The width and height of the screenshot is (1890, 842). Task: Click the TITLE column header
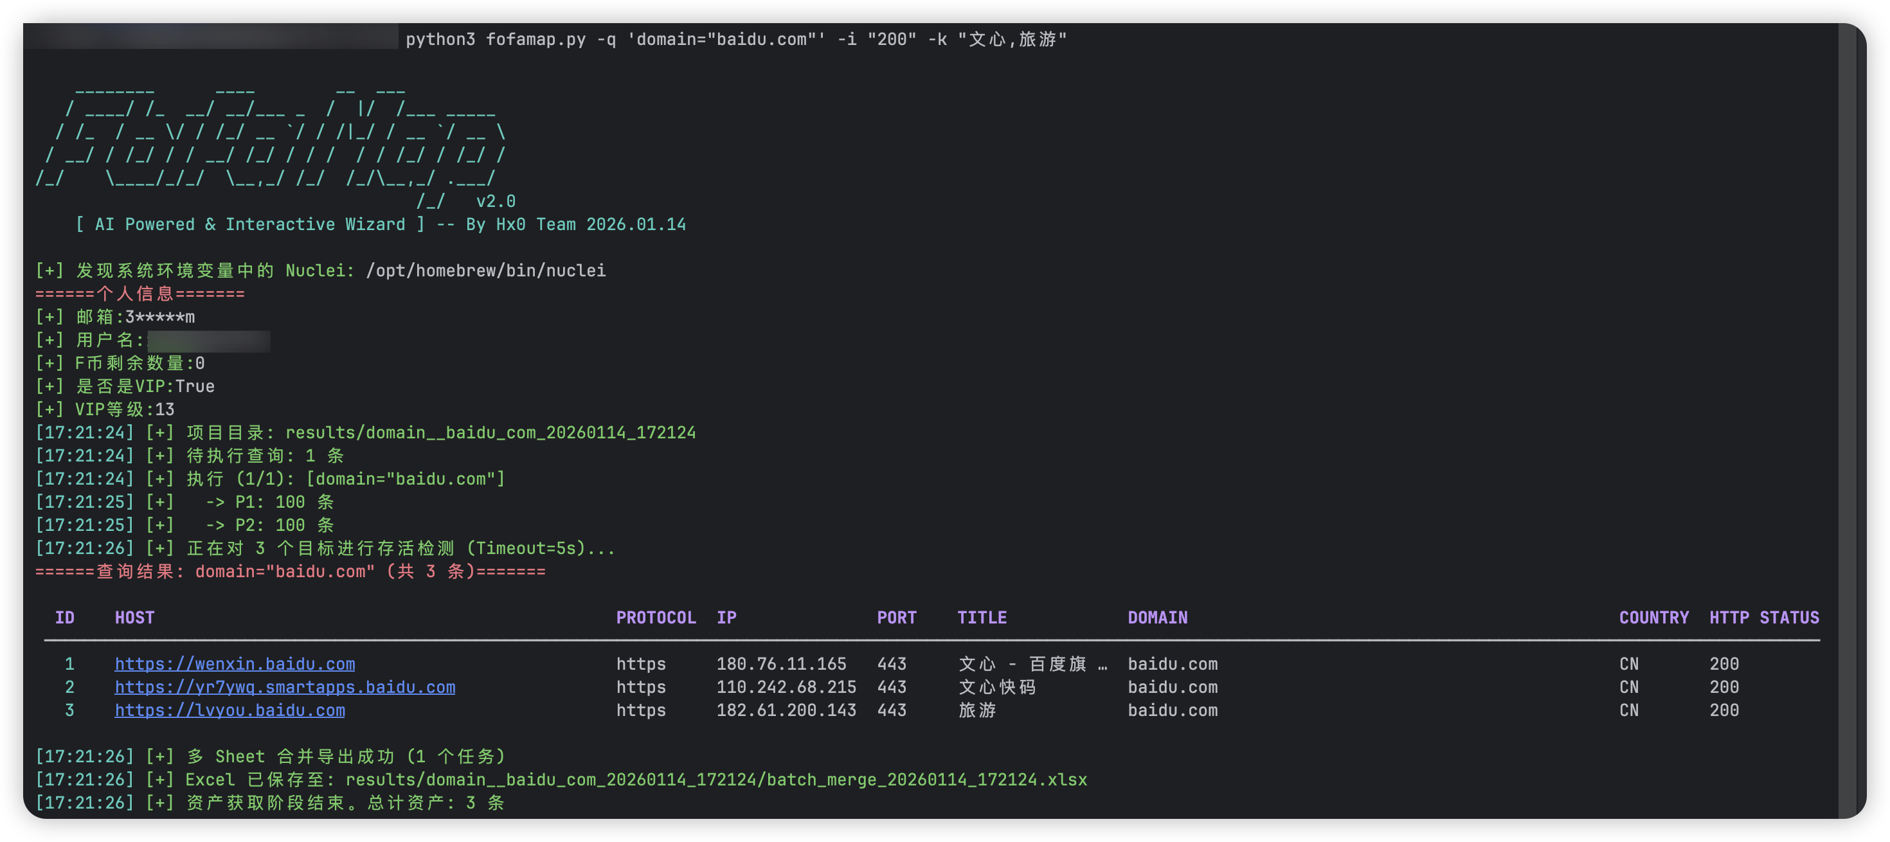981,618
